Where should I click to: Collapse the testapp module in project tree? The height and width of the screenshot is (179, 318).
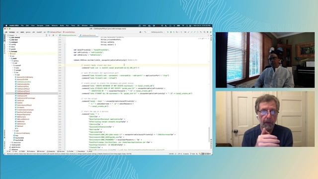[8, 52]
